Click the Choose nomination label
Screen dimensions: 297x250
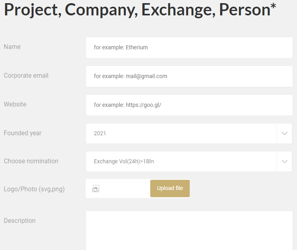coord(31,161)
